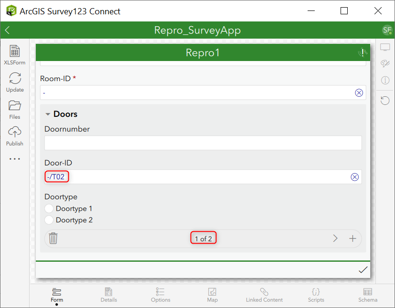Screen dimensions: 395x308
Task: Click the device preview monitor icon
Action: (384, 47)
